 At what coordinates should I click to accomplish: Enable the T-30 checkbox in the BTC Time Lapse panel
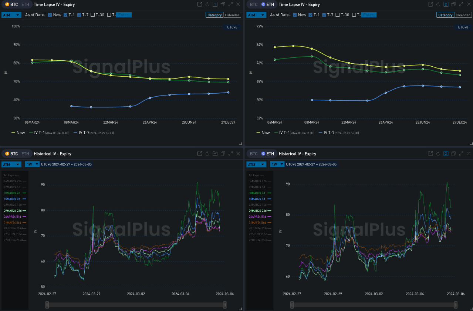click(93, 15)
